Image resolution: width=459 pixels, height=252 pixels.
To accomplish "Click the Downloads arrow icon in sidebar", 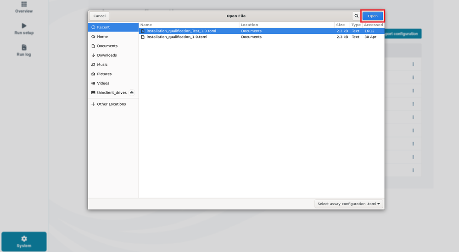I will point(93,55).
